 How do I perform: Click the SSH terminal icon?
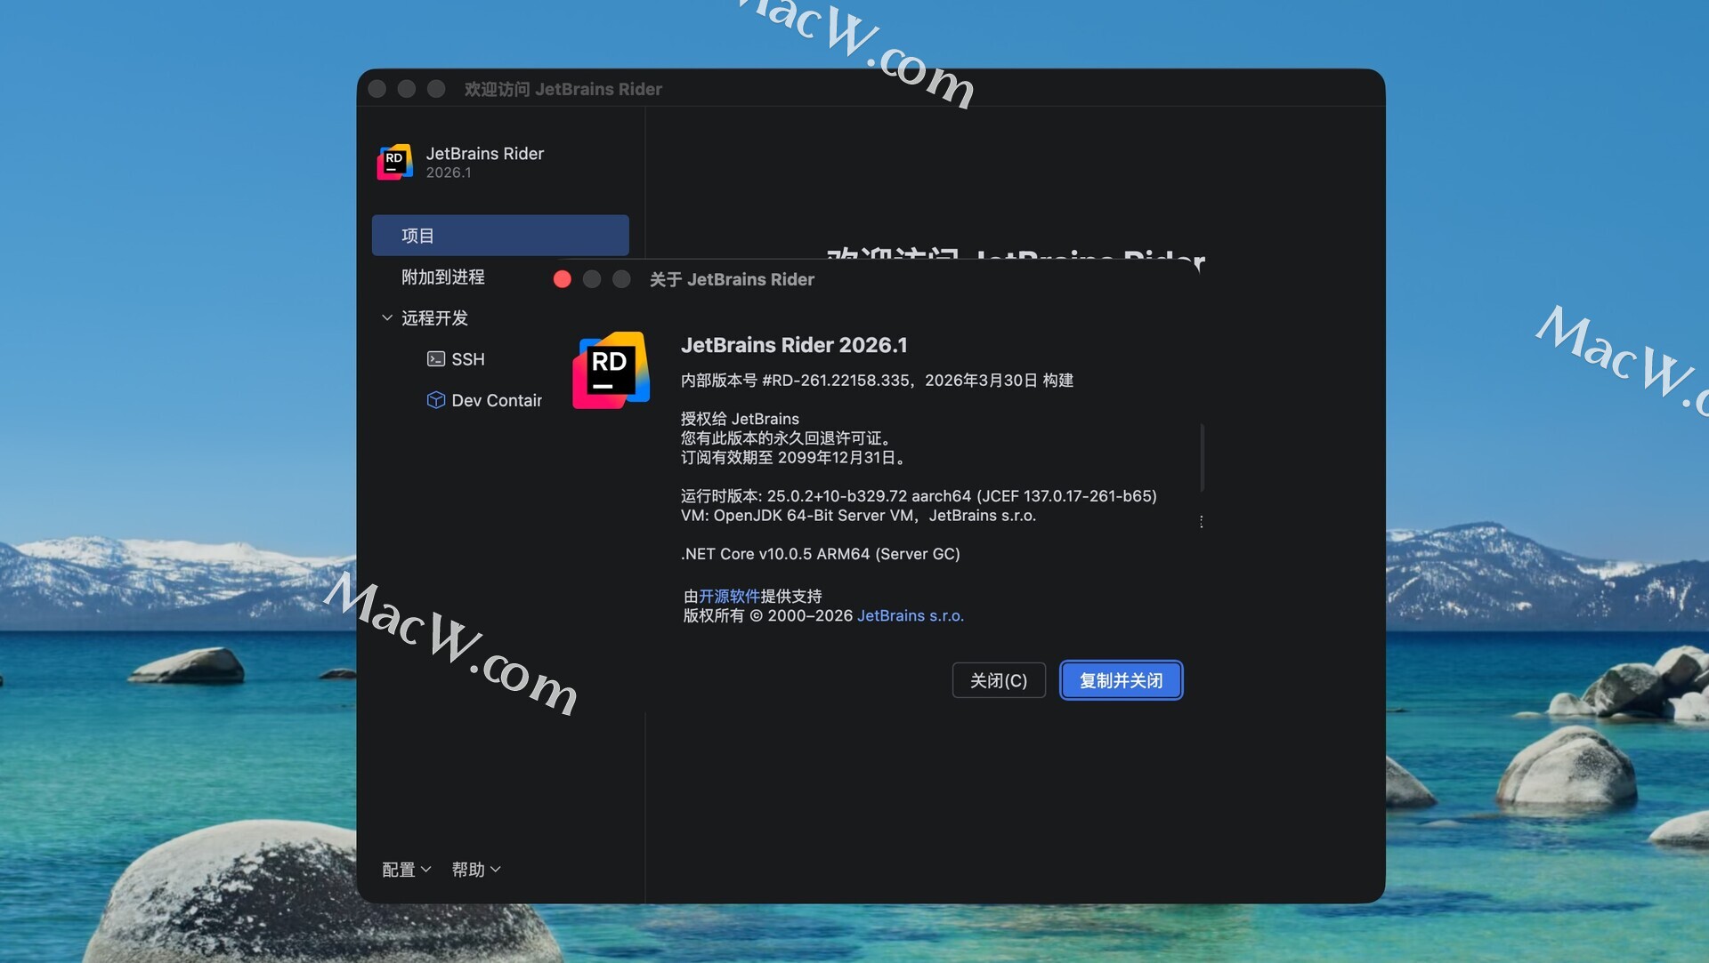click(x=435, y=359)
